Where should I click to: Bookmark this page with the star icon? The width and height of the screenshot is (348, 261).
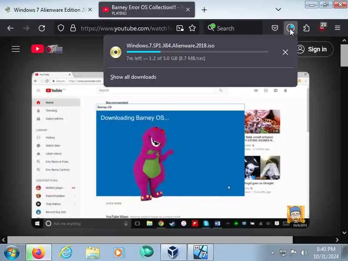click(x=192, y=28)
